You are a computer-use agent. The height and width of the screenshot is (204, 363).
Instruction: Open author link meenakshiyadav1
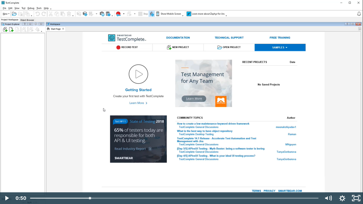pos(286,127)
